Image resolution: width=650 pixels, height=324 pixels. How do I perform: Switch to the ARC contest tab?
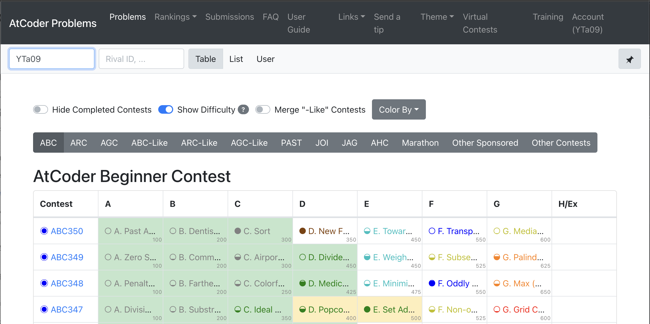tap(79, 143)
